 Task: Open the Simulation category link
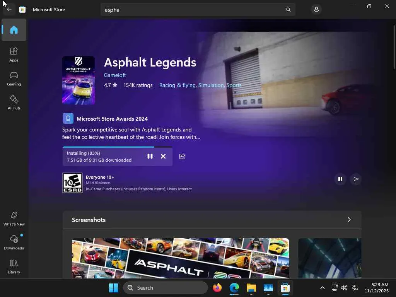point(211,85)
